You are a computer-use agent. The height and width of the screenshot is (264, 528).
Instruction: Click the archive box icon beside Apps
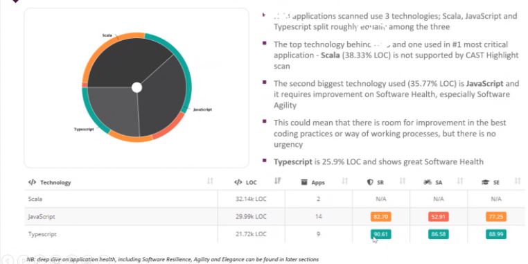[304, 182]
